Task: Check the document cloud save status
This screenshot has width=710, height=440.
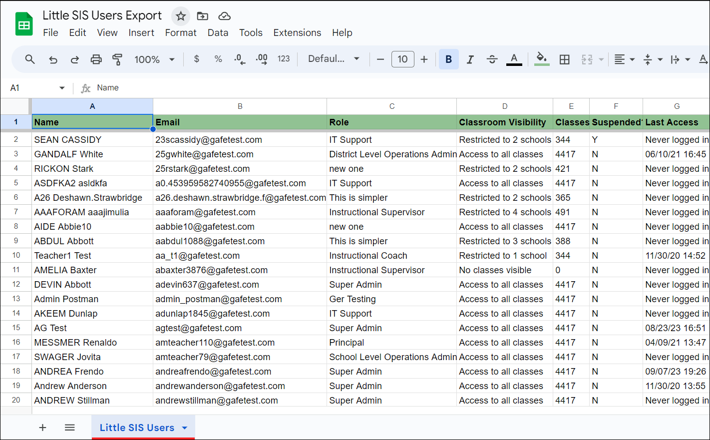Action: [224, 16]
